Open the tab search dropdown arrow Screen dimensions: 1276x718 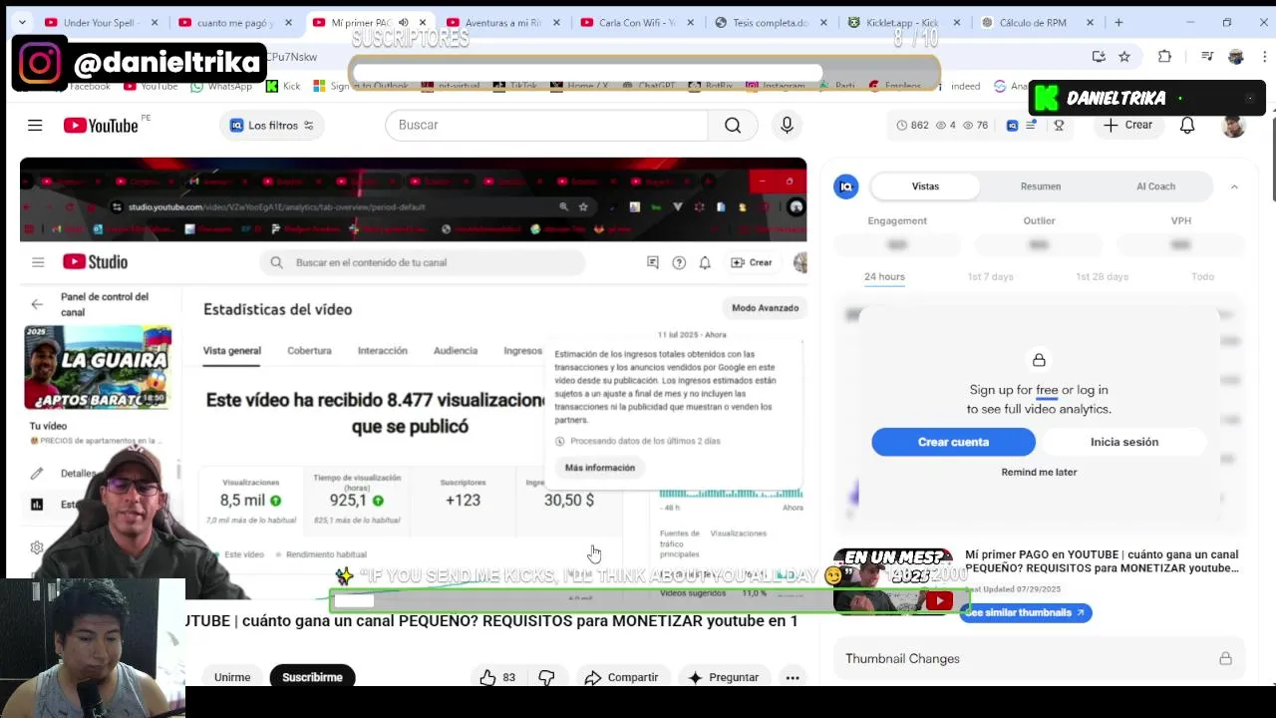point(22,22)
